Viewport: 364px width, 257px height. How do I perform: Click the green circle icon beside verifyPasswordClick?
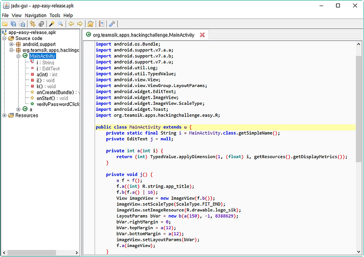(32, 104)
